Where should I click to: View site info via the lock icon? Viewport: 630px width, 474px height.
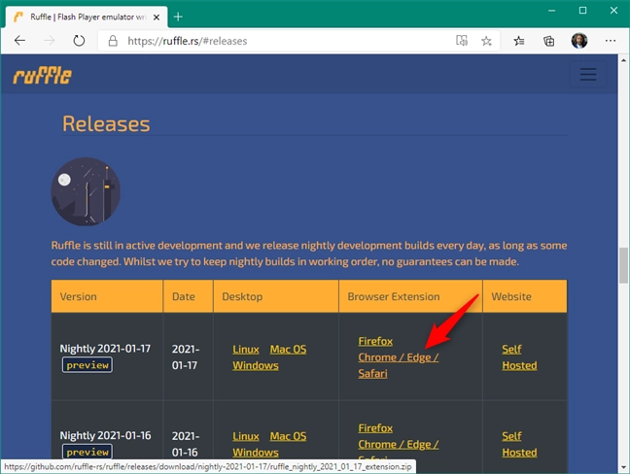click(113, 41)
